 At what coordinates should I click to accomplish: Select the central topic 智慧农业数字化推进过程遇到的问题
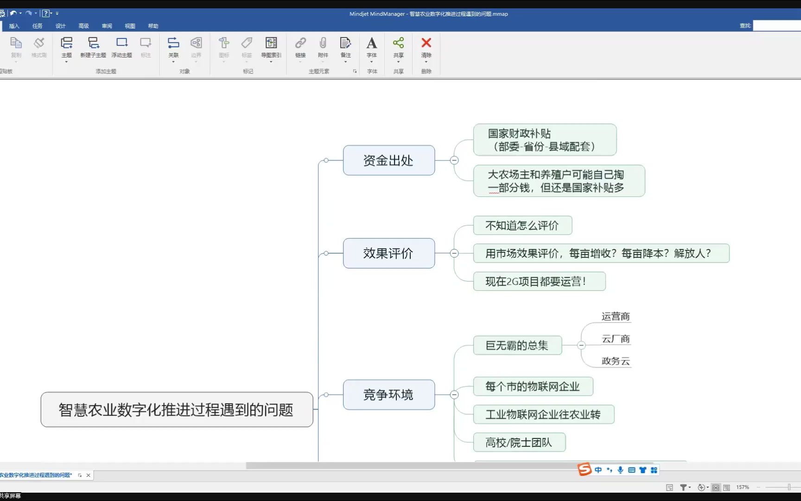tap(177, 410)
